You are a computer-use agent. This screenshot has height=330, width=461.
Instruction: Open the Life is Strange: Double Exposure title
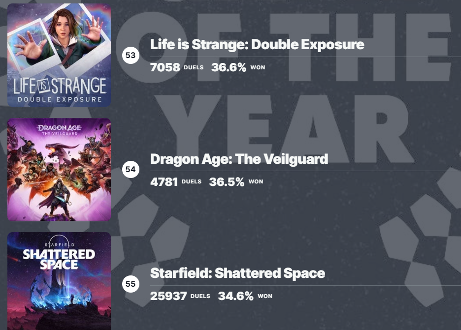click(x=257, y=45)
